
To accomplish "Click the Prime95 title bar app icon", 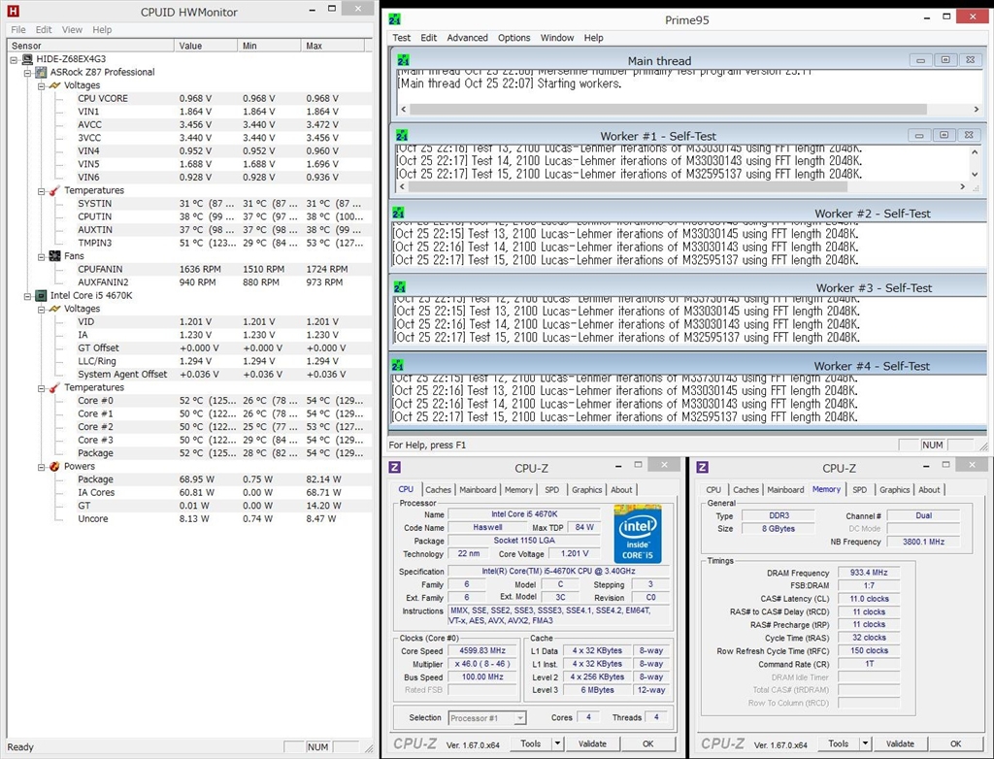I will (396, 18).
